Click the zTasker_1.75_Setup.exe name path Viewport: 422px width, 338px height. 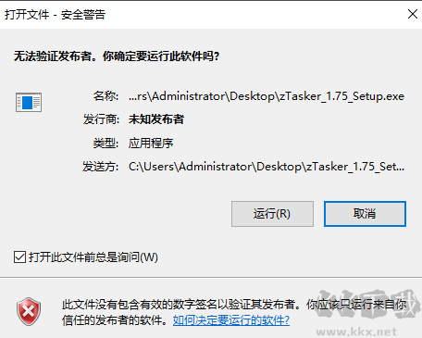click(x=267, y=96)
